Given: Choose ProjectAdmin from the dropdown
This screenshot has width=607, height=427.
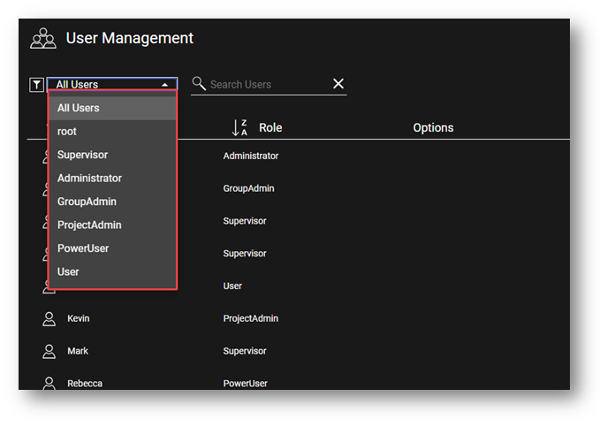Looking at the screenshot, I should [89, 225].
